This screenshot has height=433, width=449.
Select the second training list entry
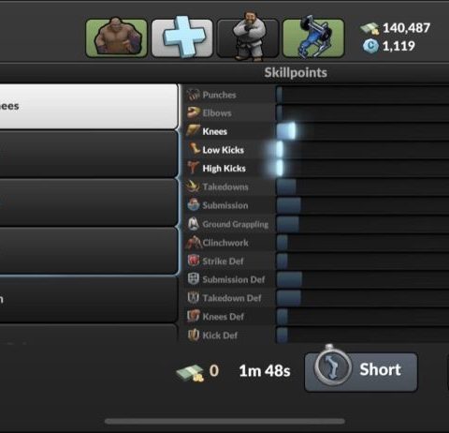coord(89,155)
